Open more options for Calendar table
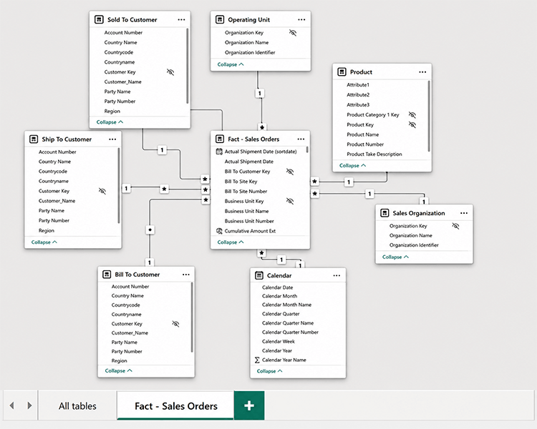The height and width of the screenshot is (429, 537). pyautogui.click(x=337, y=275)
